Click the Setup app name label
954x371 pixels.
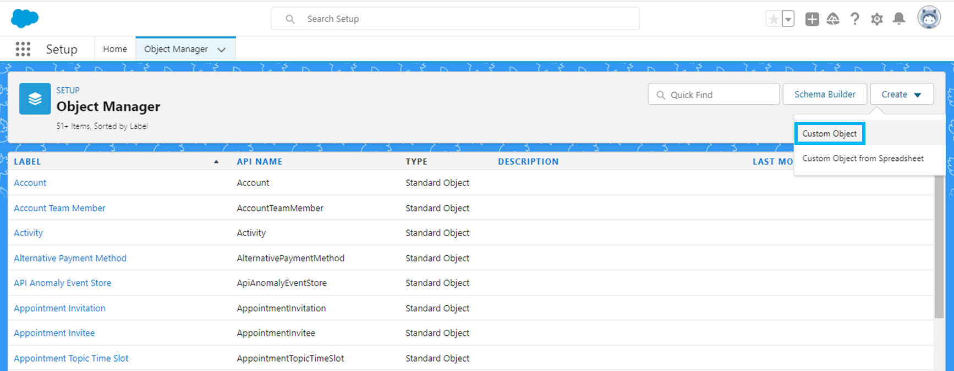tap(62, 49)
